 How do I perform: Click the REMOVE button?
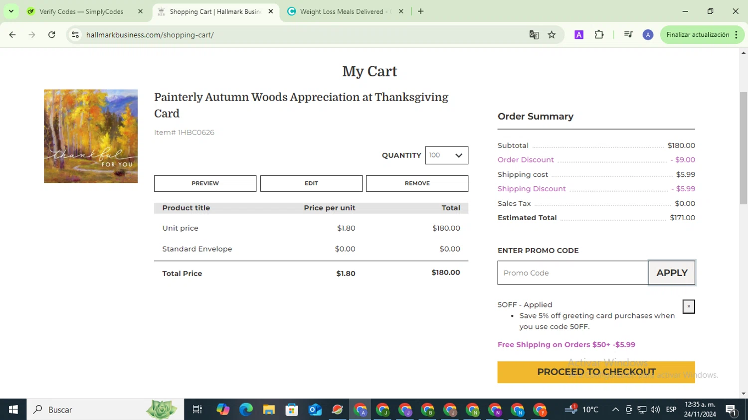(417, 183)
